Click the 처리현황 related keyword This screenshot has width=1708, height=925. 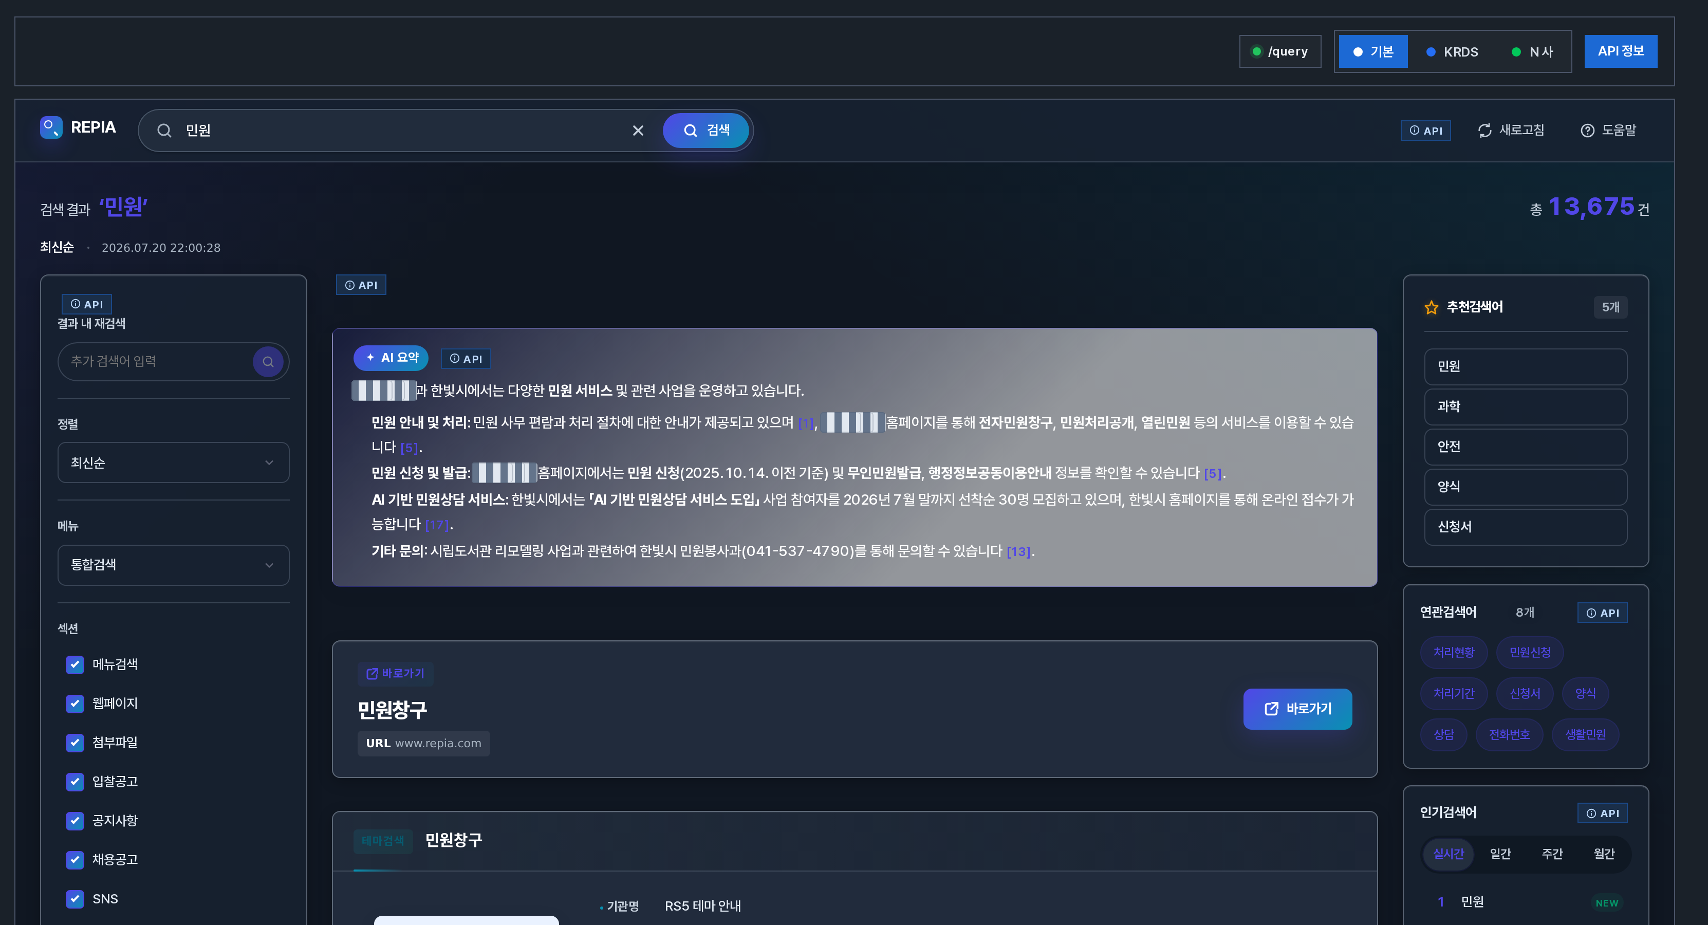(1454, 653)
